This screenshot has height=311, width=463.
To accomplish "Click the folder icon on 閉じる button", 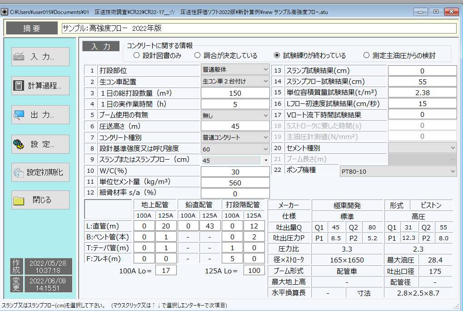I will point(19,200).
